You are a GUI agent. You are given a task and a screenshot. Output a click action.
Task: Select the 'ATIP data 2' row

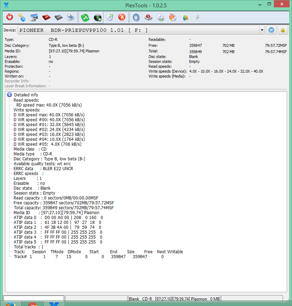pos(58,227)
